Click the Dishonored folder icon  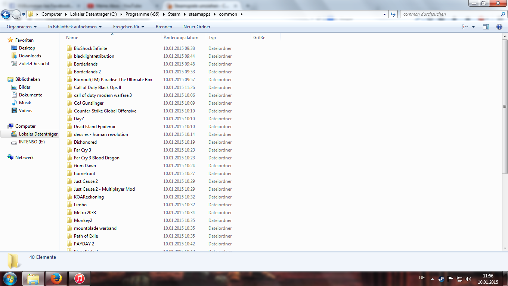(69, 142)
